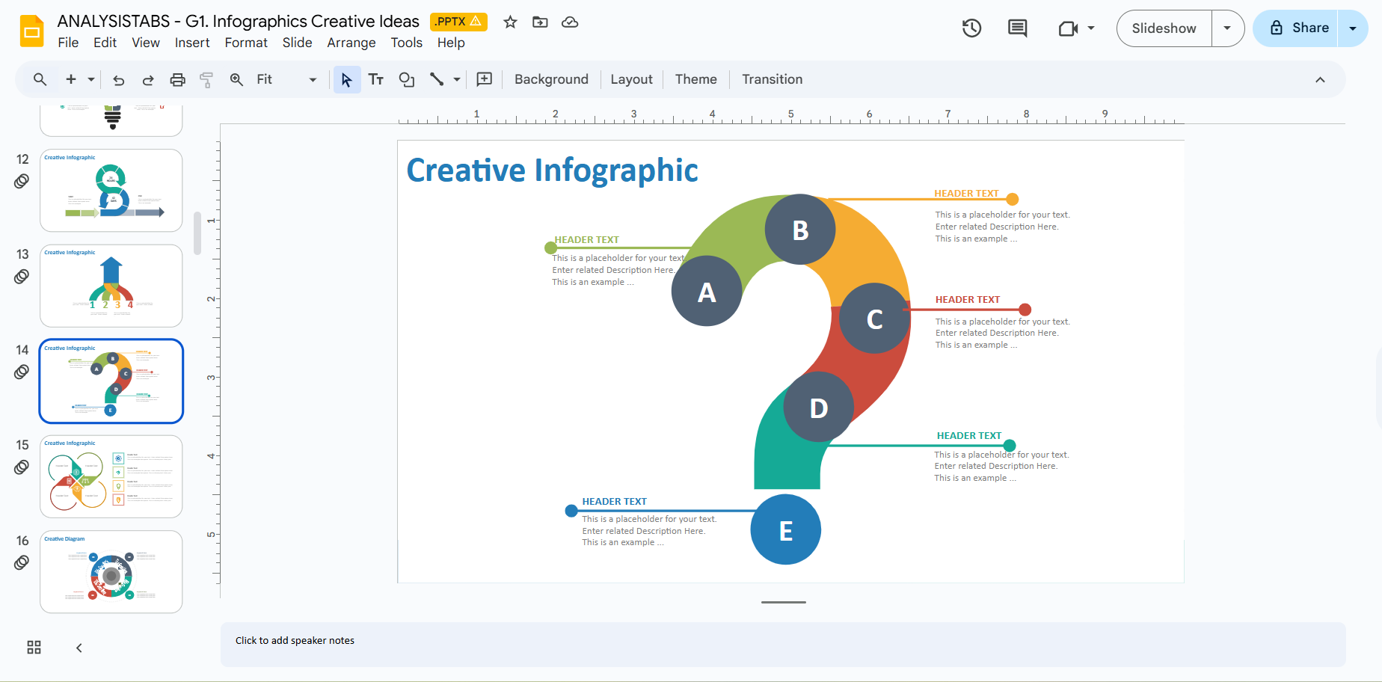Star this presentation
This screenshot has width=1382, height=682.
point(510,22)
